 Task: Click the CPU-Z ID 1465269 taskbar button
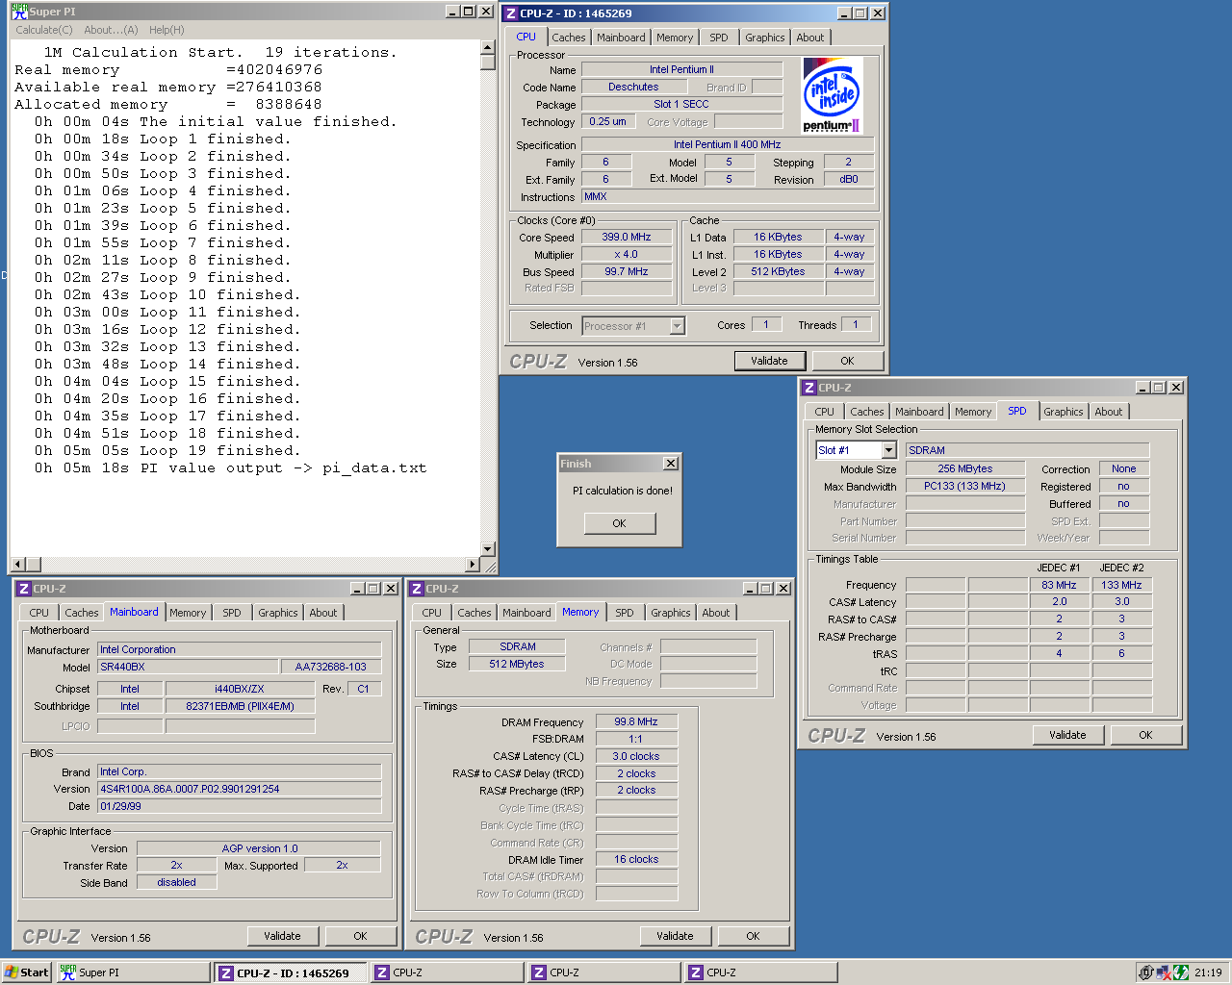292,972
